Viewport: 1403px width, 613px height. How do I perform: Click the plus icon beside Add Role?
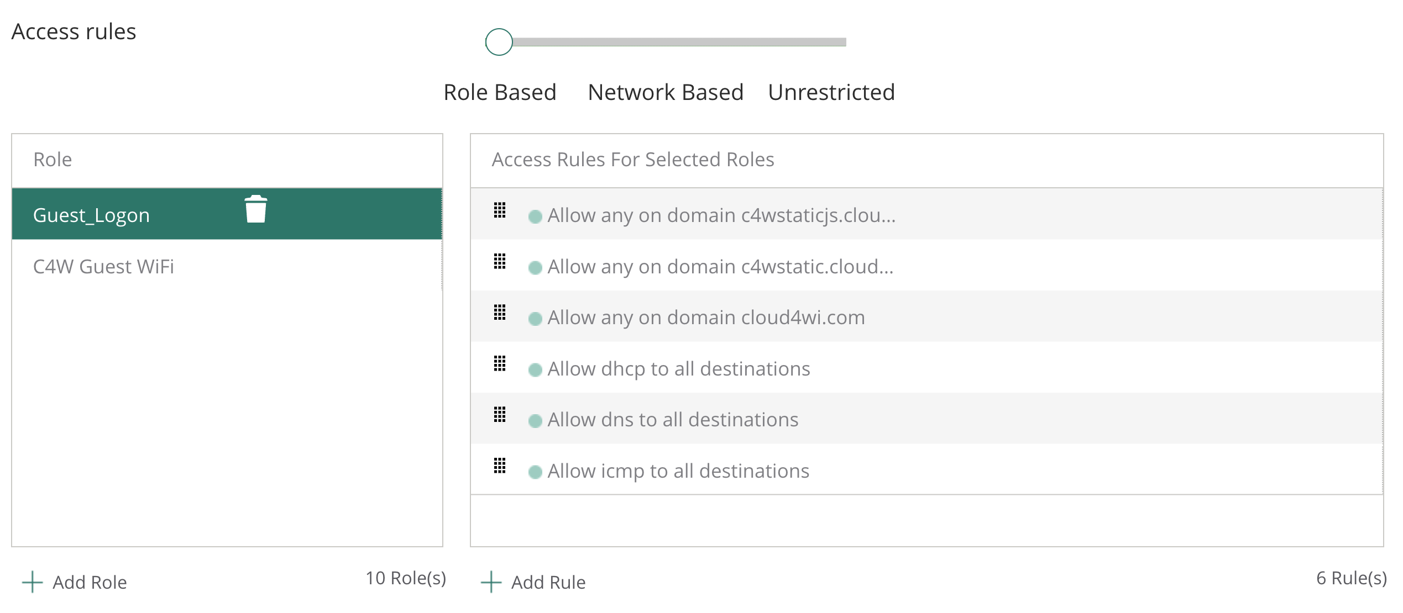32,582
